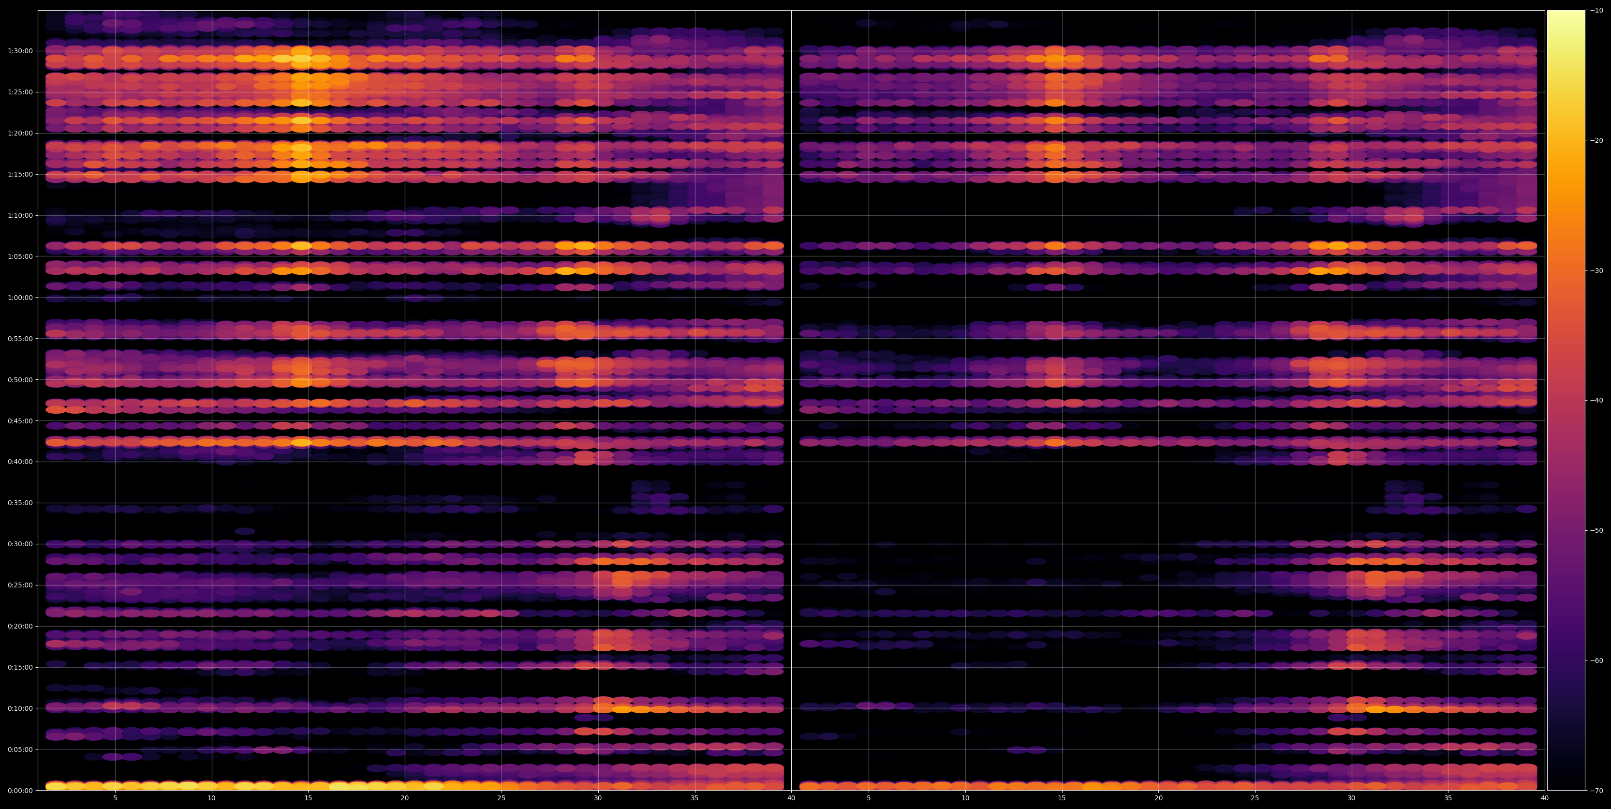The height and width of the screenshot is (809, 1611).
Task: Click the 1:25:00 time axis label
Action: pos(21,92)
